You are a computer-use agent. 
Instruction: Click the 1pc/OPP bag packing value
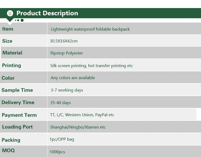click(62, 139)
